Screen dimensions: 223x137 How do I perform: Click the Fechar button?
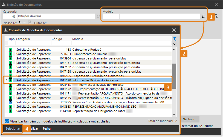tap(47, 129)
